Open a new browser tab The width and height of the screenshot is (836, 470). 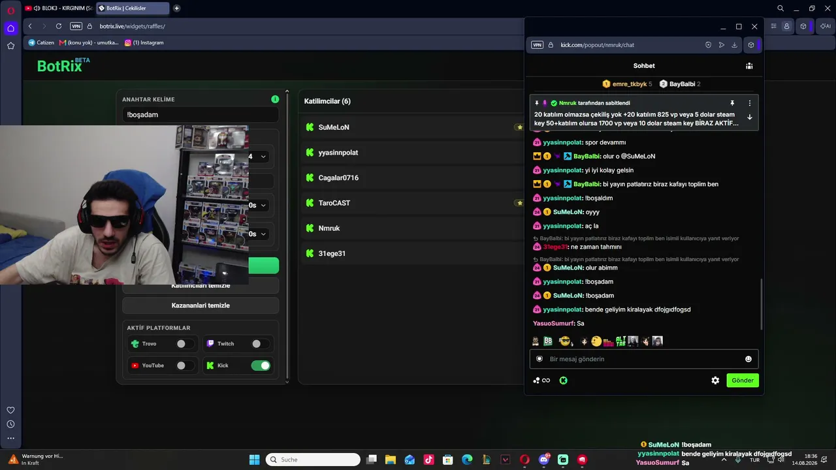176,8
